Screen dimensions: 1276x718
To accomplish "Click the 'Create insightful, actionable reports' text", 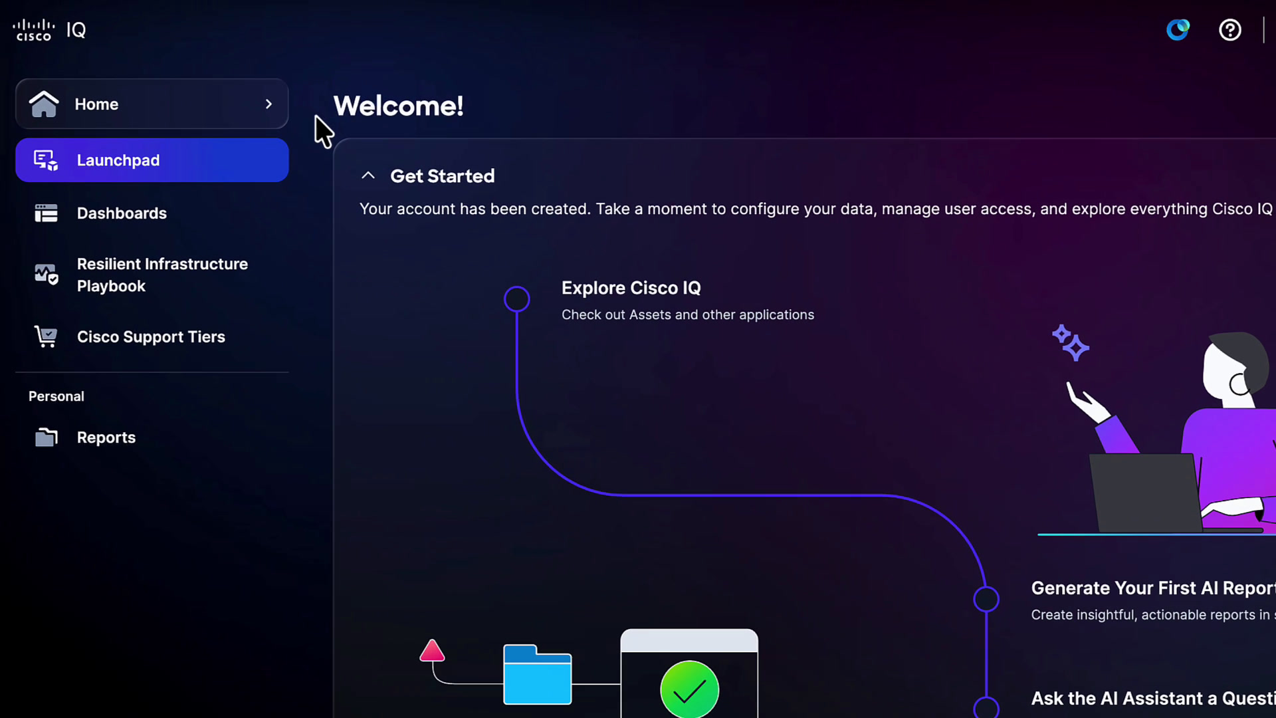I will pyautogui.click(x=1153, y=615).
